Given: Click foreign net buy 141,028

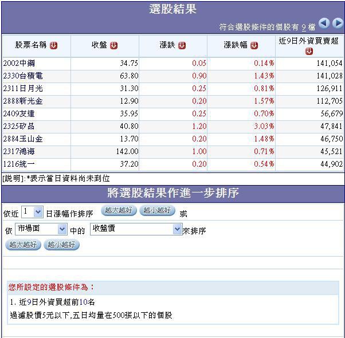Looking at the screenshot, I should click(330, 76).
